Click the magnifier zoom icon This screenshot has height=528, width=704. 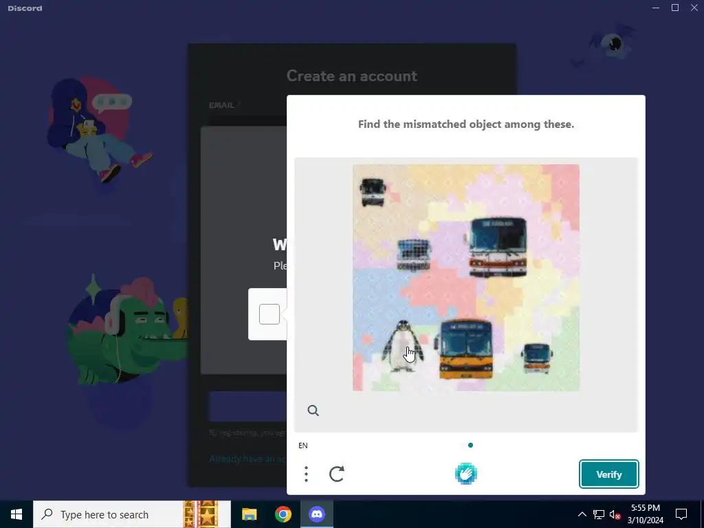pos(313,410)
